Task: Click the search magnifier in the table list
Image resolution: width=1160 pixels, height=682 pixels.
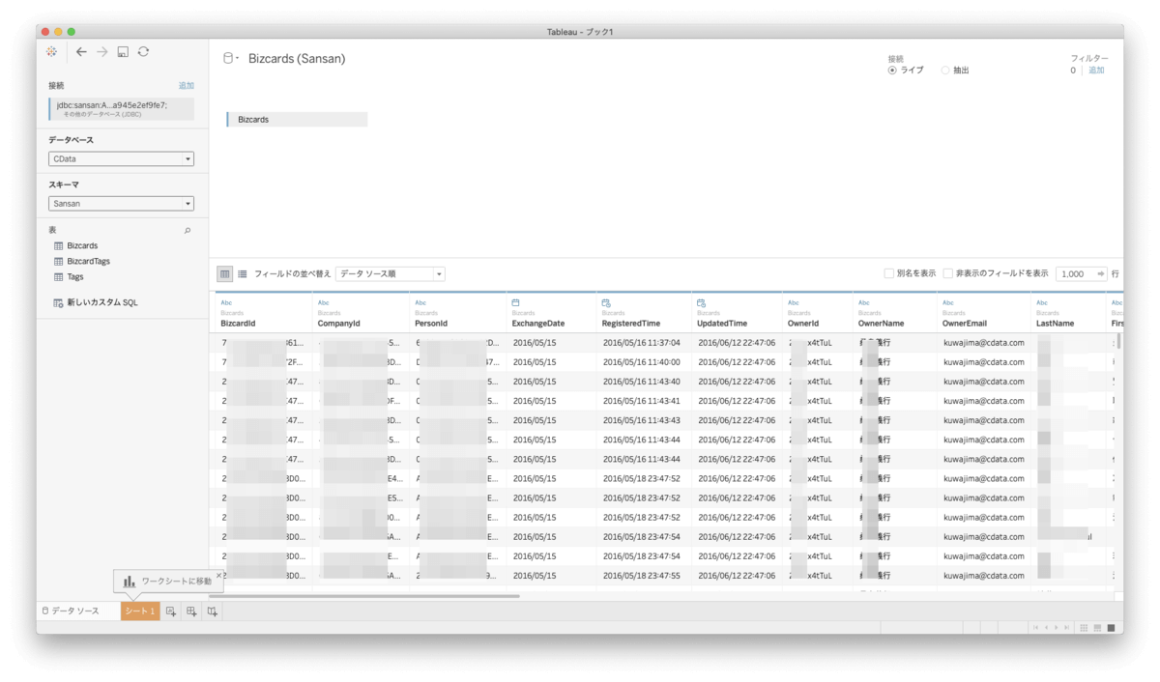Action: pos(188,231)
